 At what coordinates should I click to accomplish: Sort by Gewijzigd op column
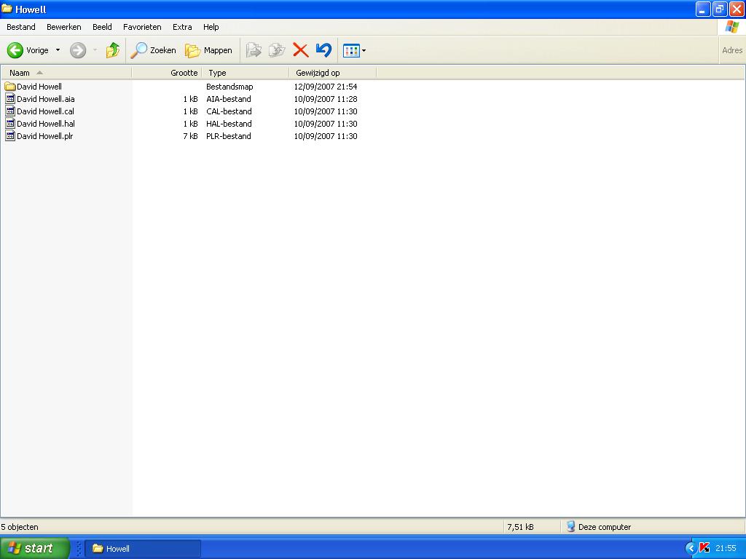tap(318, 73)
